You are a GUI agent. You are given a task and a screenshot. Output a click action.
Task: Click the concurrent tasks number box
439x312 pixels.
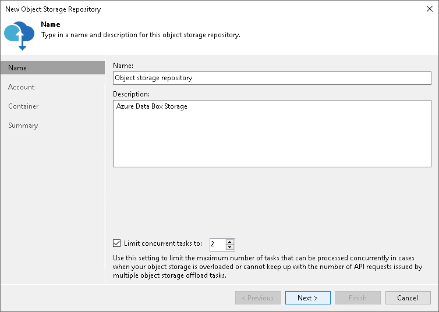click(217, 244)
